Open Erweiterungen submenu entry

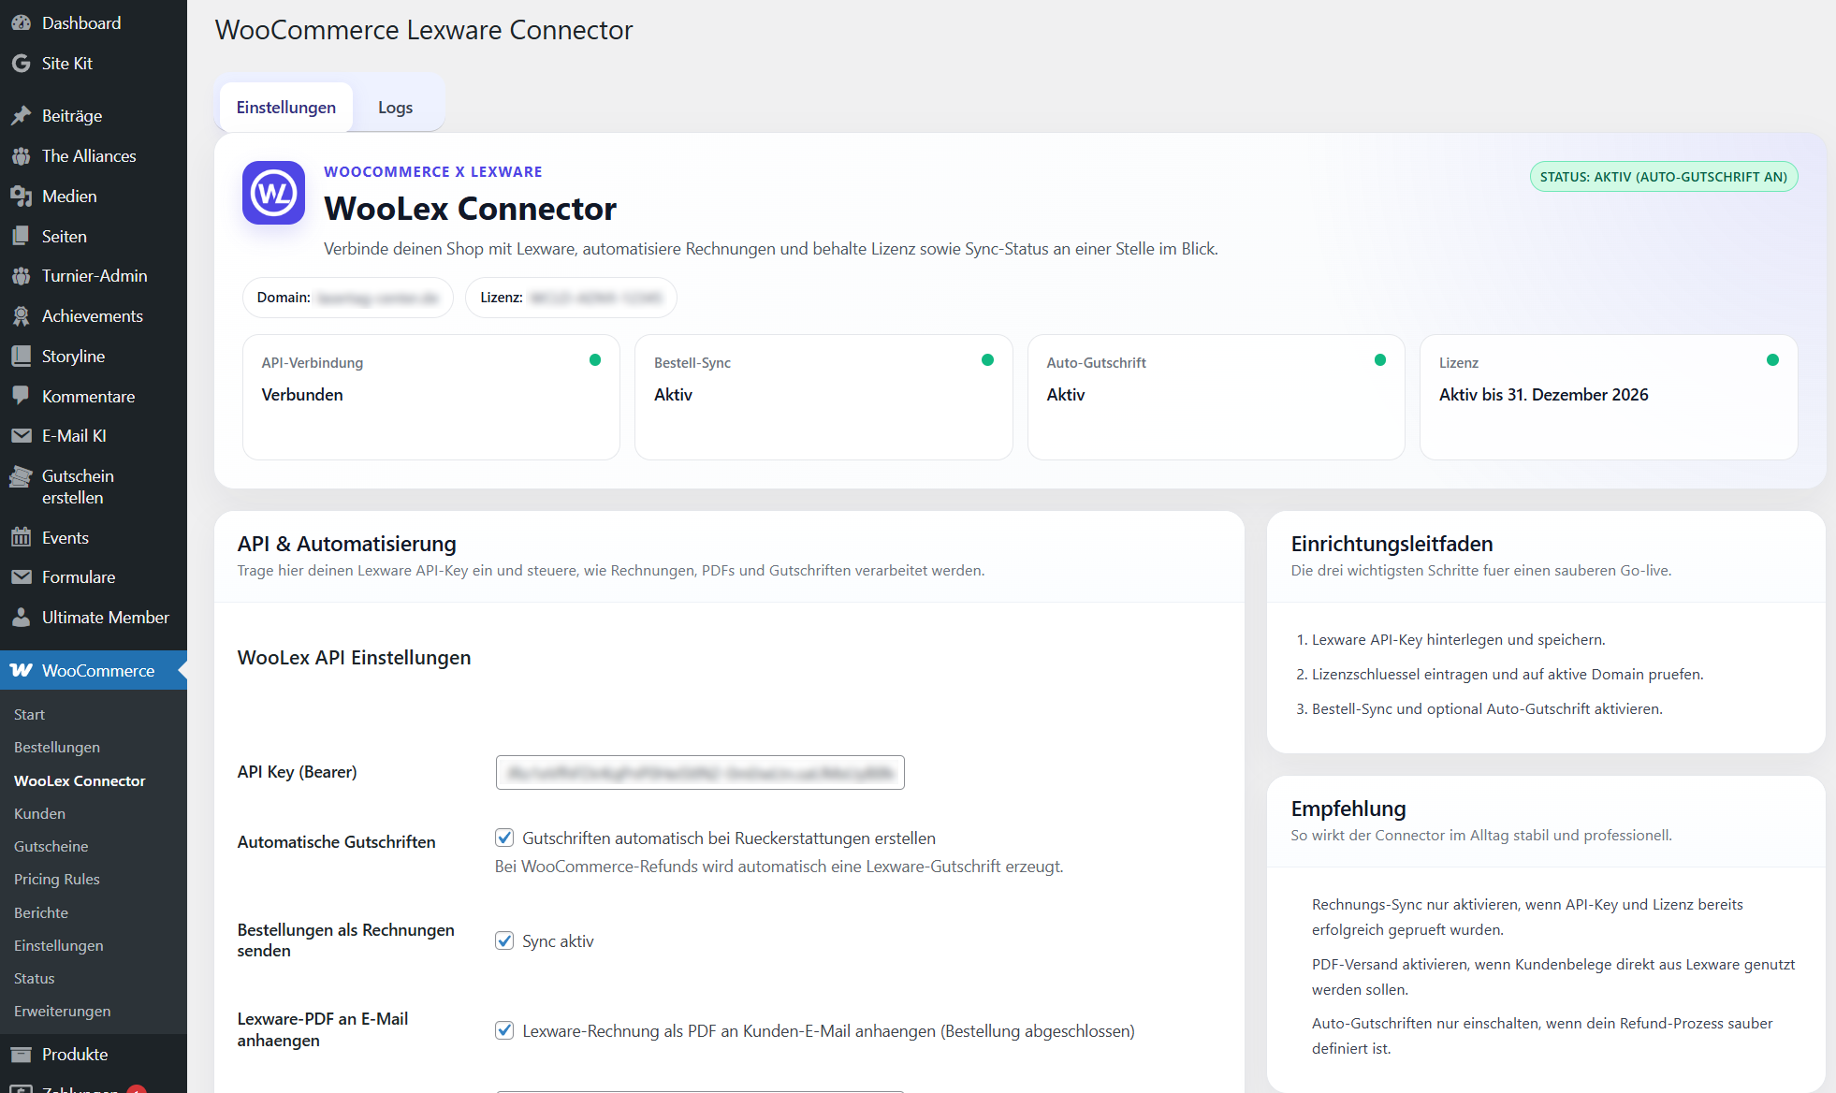[x=63, y=1011]
